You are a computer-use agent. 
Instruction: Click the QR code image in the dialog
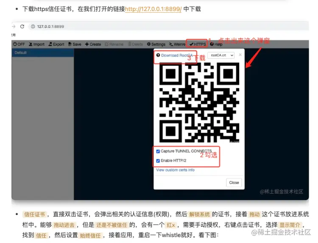tap(199, 103)
